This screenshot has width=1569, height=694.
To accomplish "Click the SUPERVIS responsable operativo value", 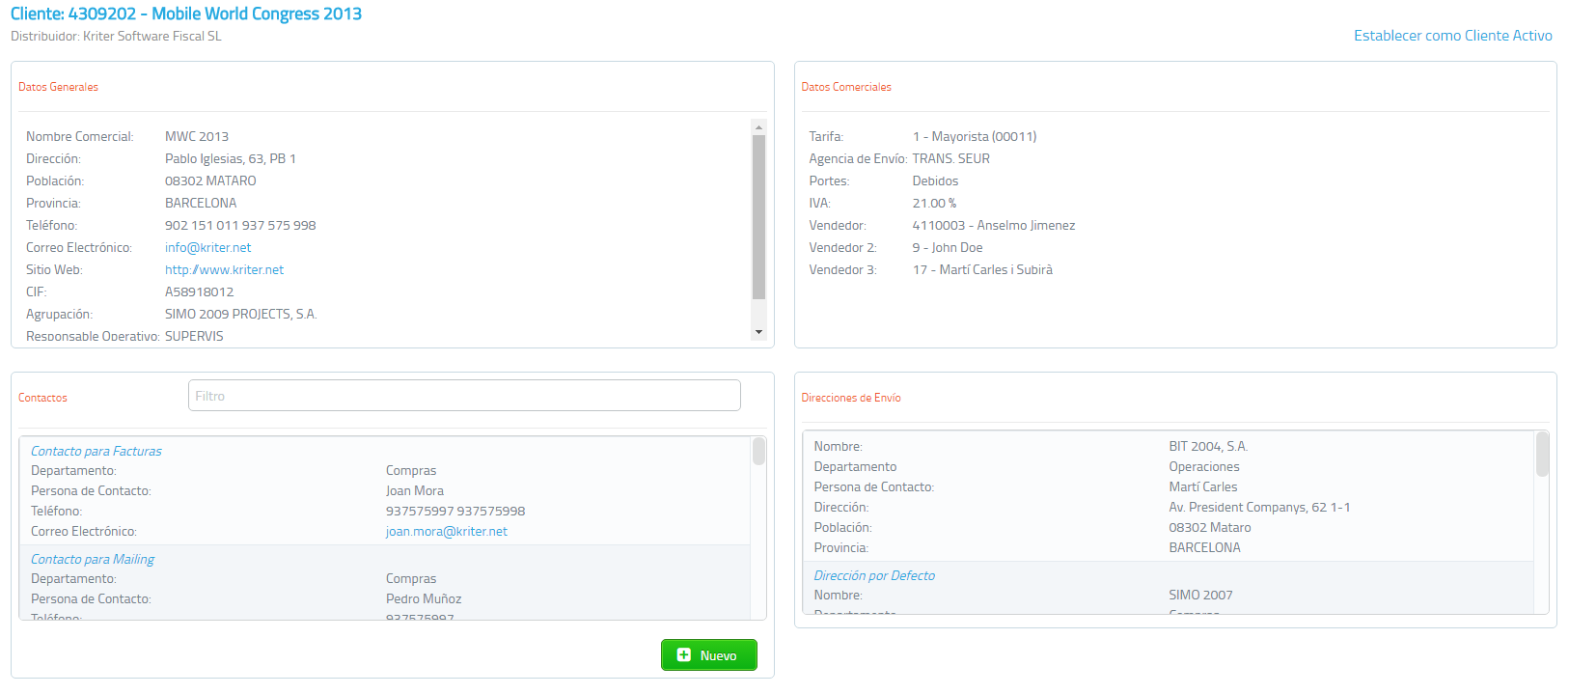I will [194, 337].
